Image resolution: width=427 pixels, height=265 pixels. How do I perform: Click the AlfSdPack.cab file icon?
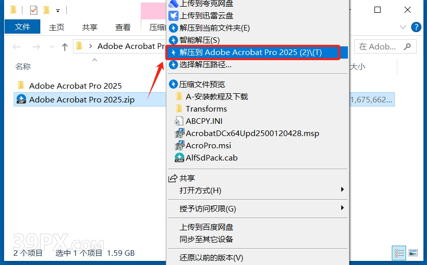pyautogui.click(x=180, y=158)
